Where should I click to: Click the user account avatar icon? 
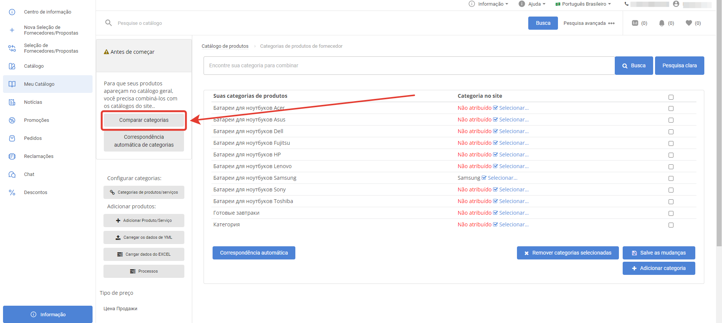676,4
